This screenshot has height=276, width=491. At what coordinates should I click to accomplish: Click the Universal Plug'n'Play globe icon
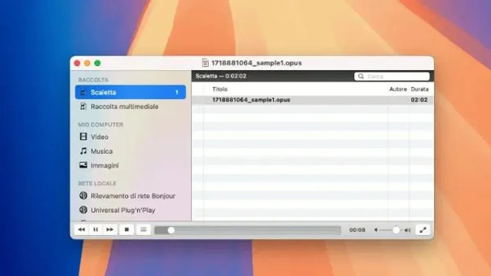[x=83, y=210]
